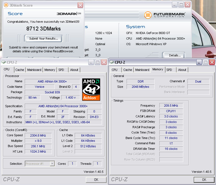Minimize the Futuremark main window
The width and height of the screenshot is (216, 185).
tap(175, 5)
